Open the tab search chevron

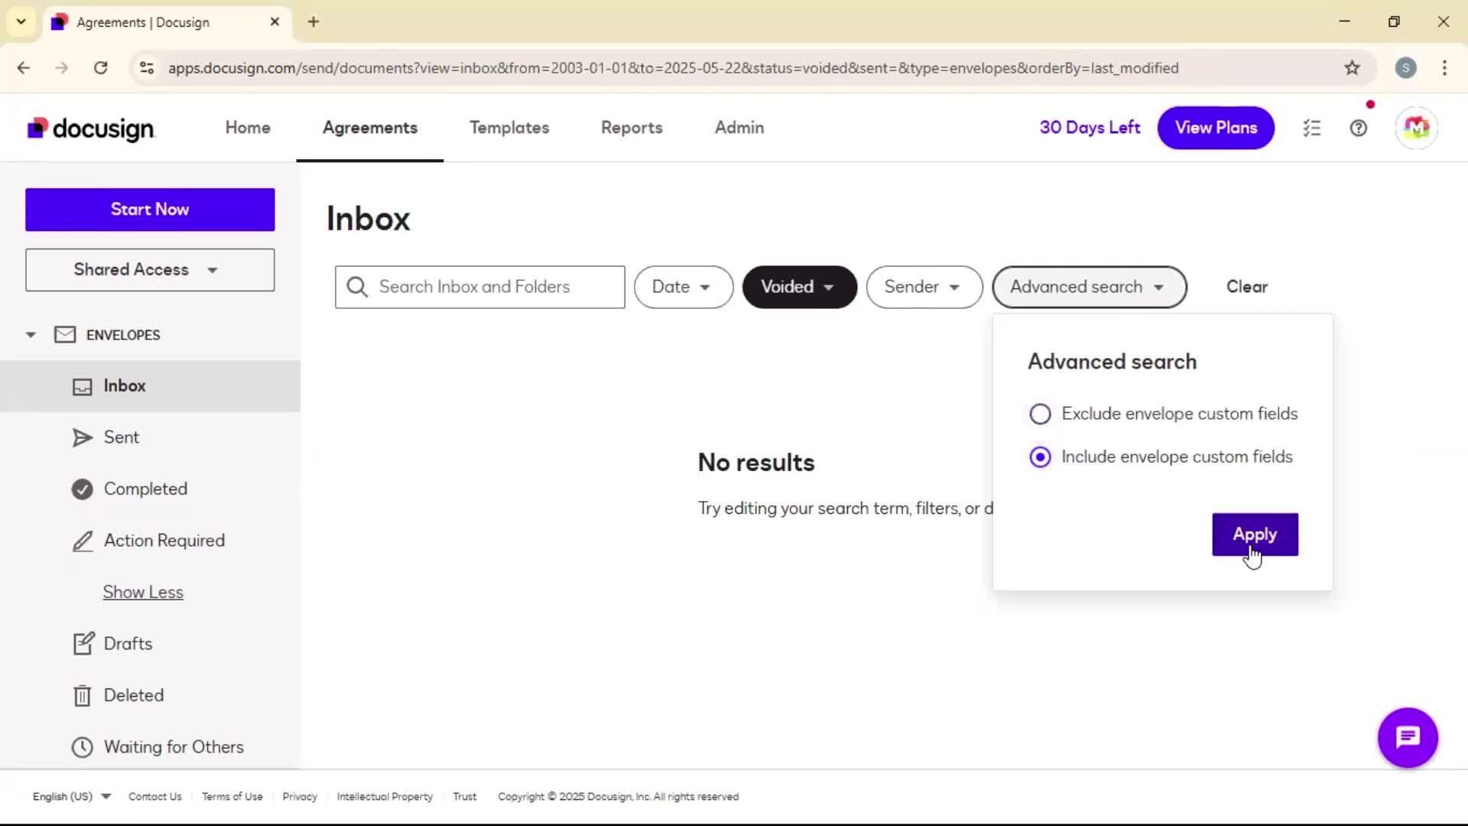21,21
